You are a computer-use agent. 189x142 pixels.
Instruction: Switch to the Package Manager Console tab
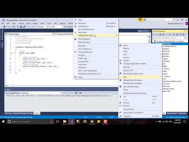point(23,113)
